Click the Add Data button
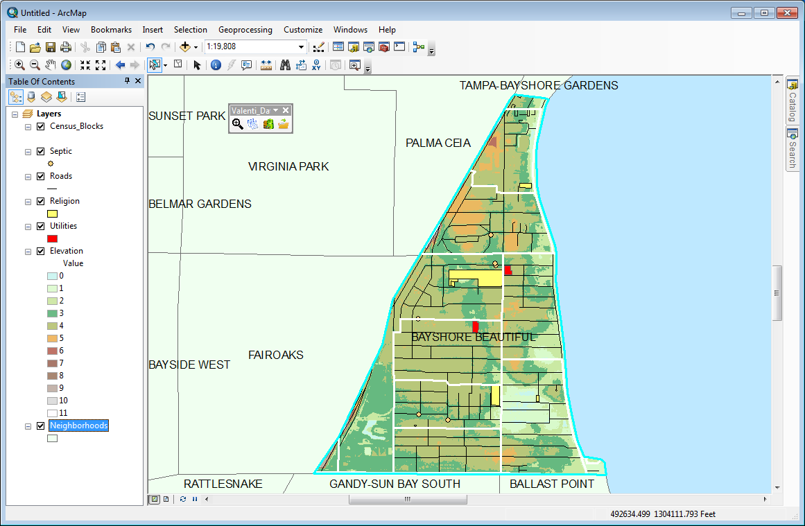This screenshot has width=805, height=526. coord(185,47)
